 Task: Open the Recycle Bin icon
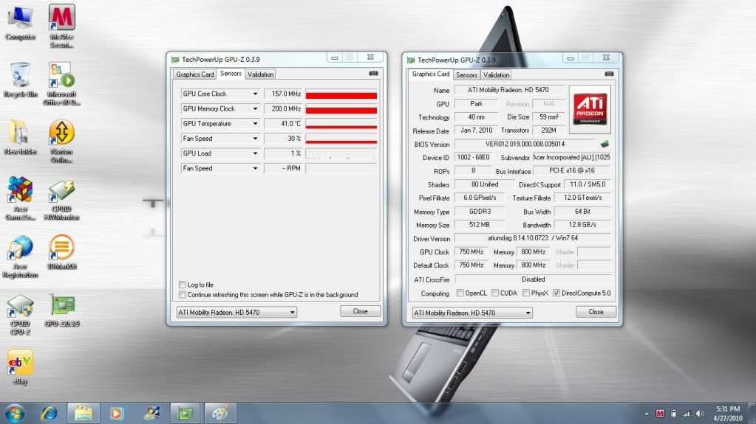click(20, 80)
